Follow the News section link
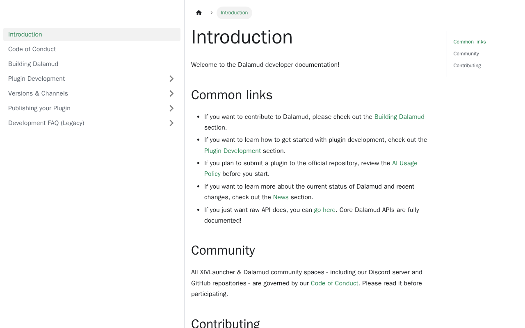This screenshot has width=525, height=328. tap(281, 197)
